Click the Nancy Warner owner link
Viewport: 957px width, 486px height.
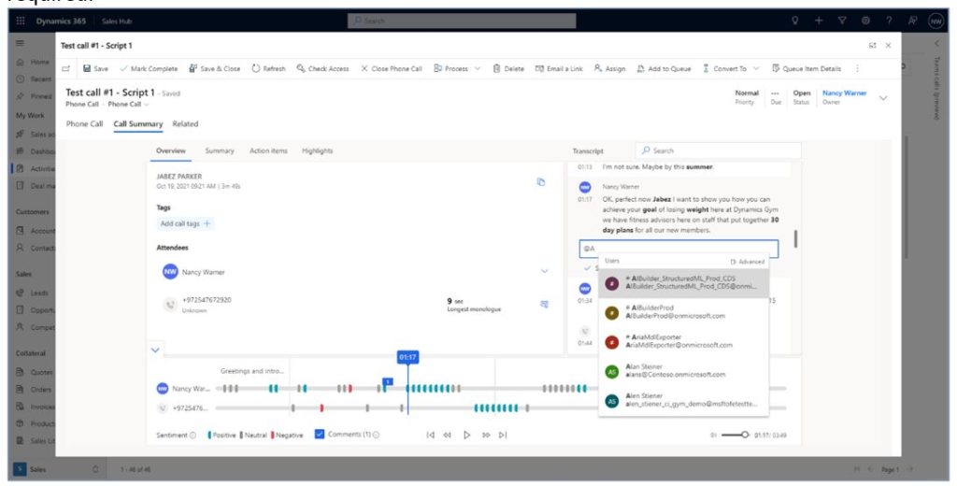pos(844,93)
